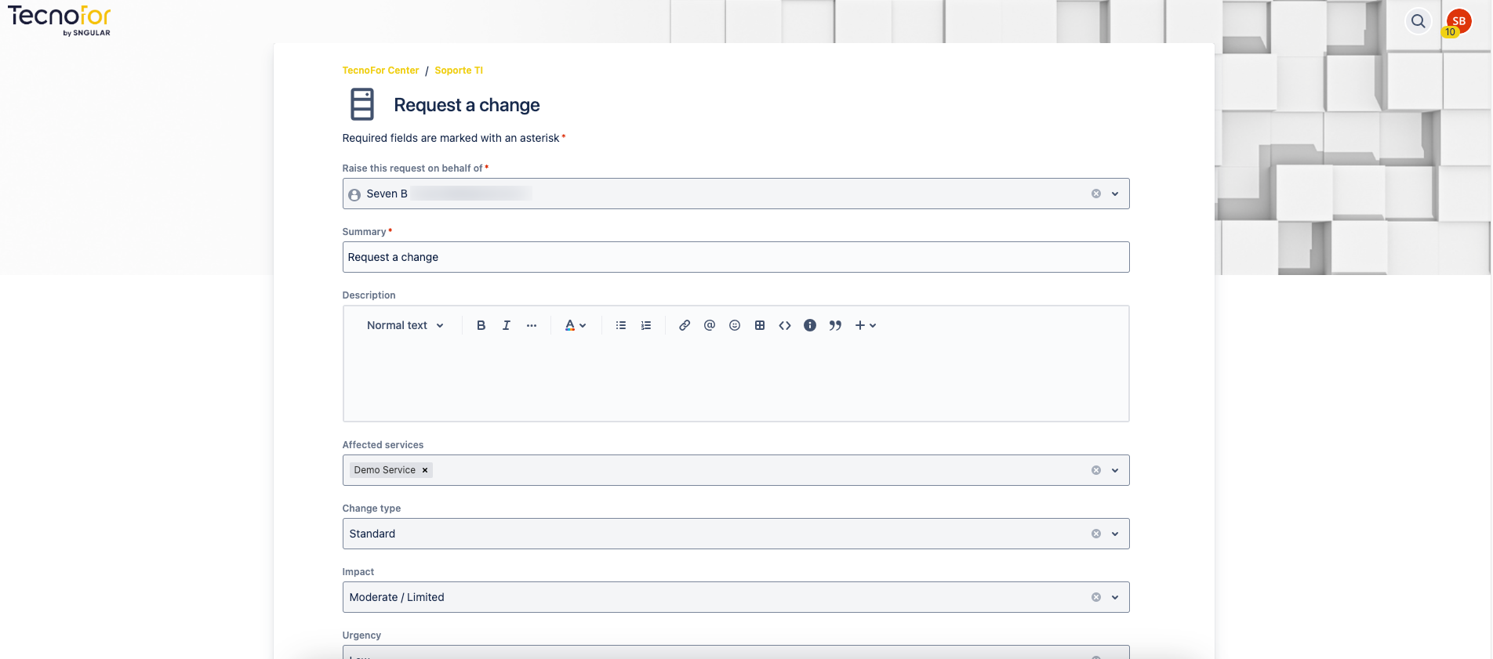Open the emoji picker
This screenshot has height=659, width=1493.
(735, 325)
